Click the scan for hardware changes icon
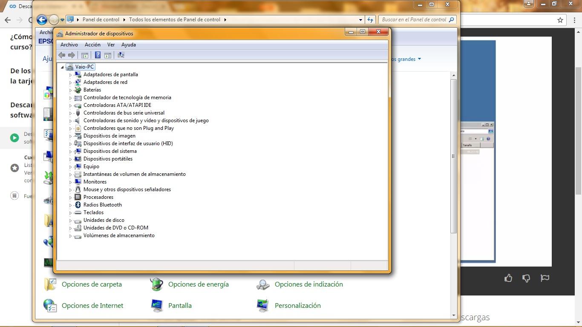The height and width of the screenshot is (327, 582). [121, 55]
